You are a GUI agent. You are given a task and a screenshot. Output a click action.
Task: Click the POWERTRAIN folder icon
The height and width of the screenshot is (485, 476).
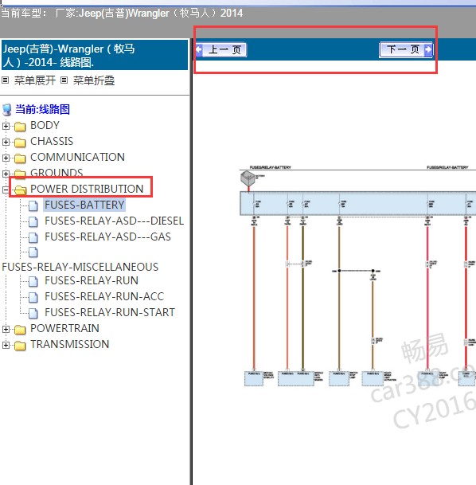coord(20,330)
